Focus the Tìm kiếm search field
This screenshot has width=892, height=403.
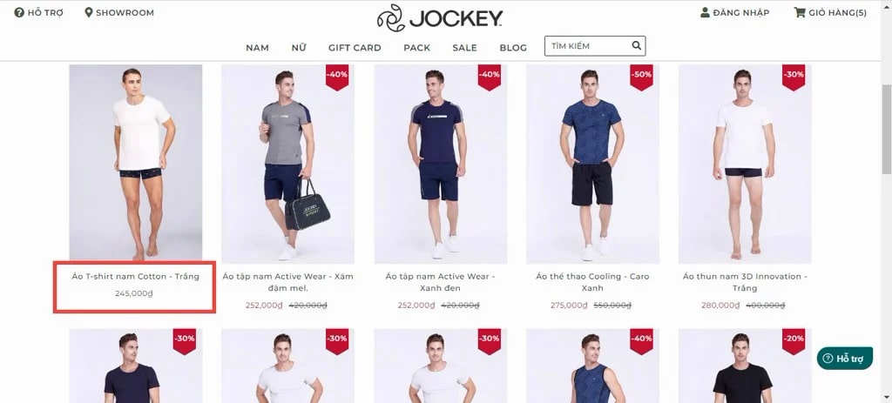[595, 46]
